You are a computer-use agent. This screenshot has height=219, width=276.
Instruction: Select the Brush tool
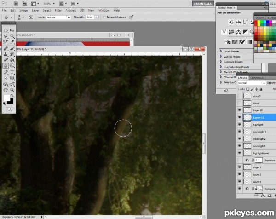pos(12,48)
